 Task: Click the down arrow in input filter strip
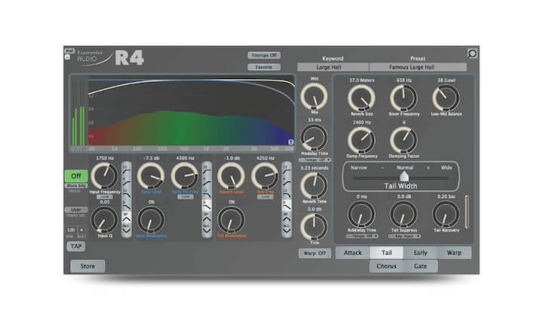pyautogui.click(x=127, y=231)
